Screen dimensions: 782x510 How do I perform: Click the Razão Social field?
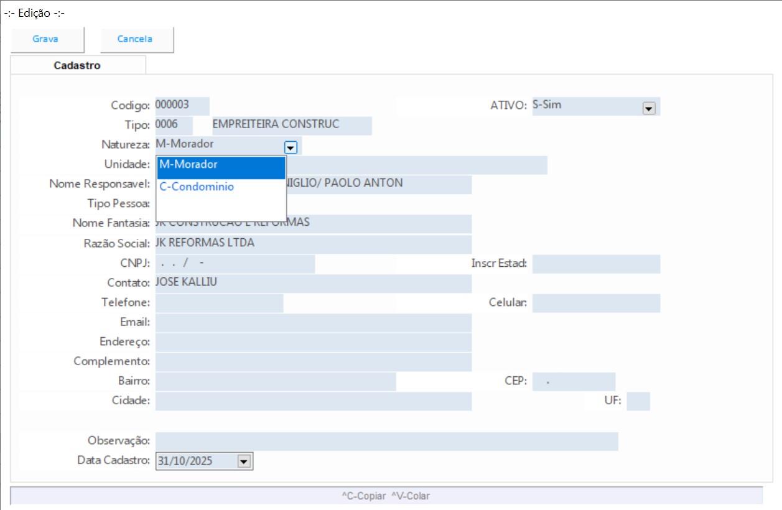click(312, 244)
